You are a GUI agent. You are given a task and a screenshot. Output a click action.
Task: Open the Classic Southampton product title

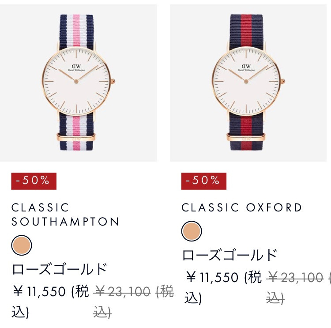tap(65, 215)
